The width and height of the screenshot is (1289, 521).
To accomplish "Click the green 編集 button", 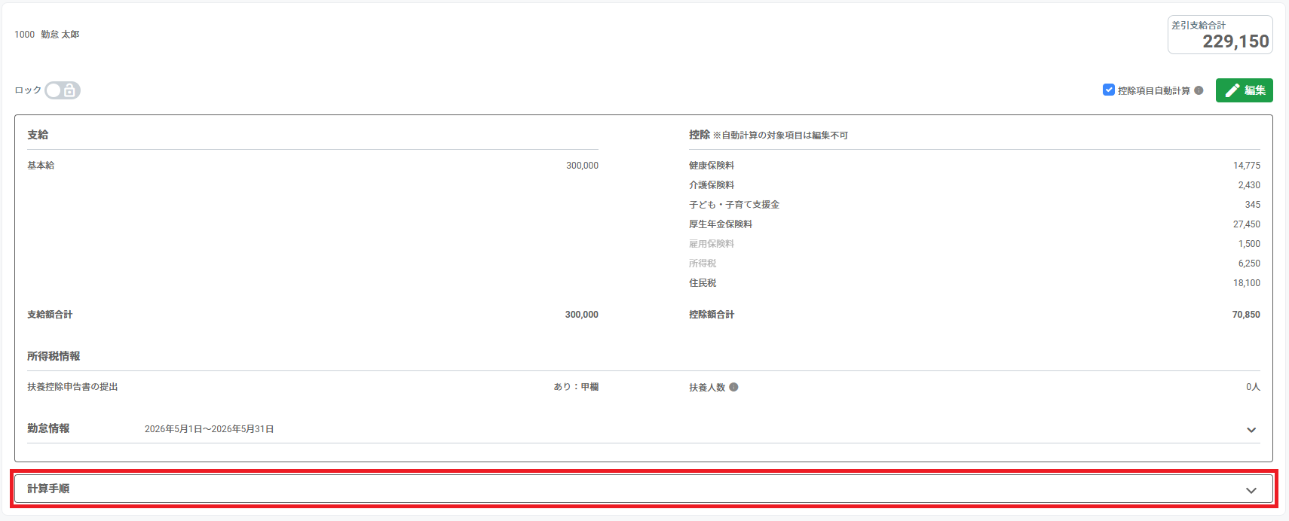I will coord(1245,90).
